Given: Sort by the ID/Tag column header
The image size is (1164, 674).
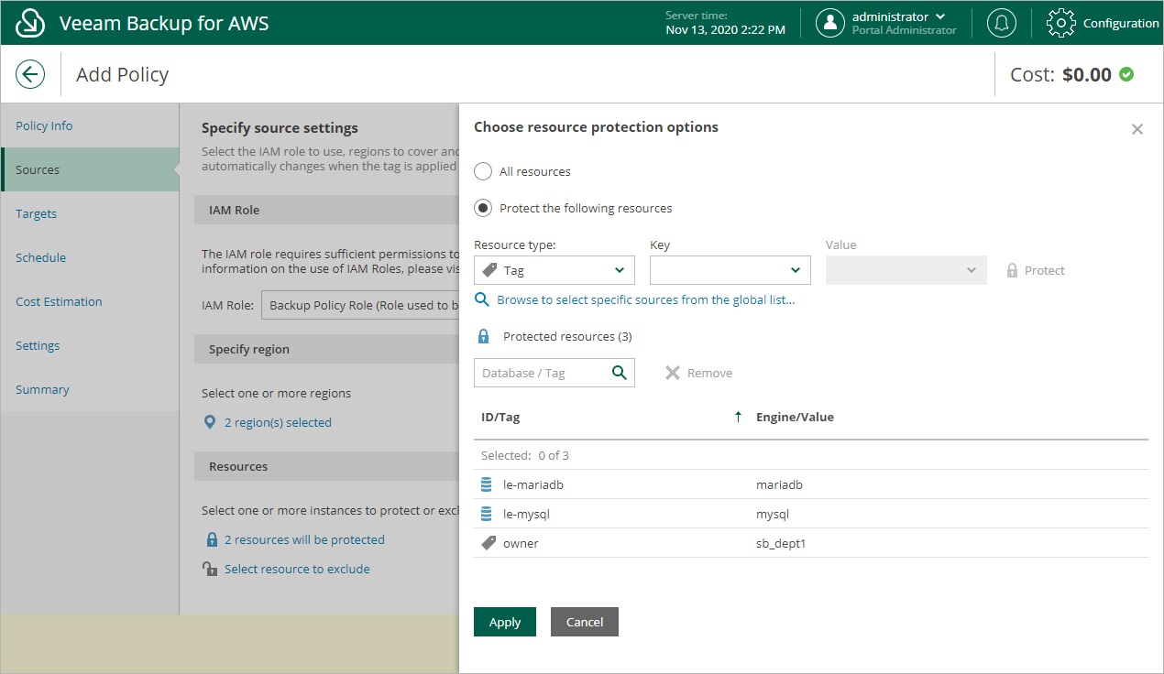Looking at the screenshot, I should (500, 417).
